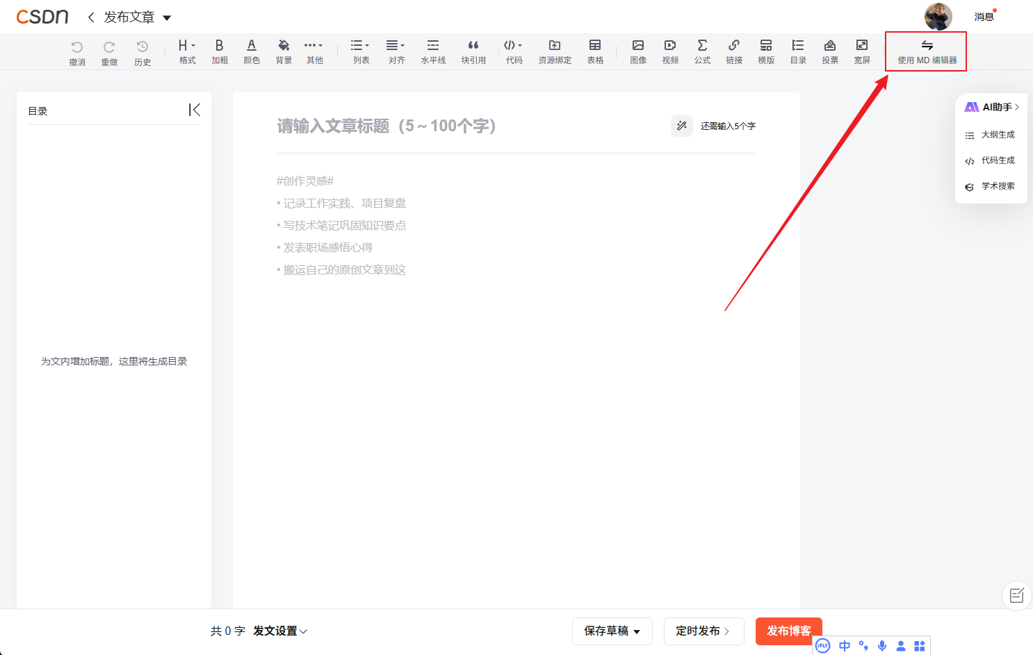
Task: Open the 发布文章 dropdown arrow
Action: [x=167, y=17]
